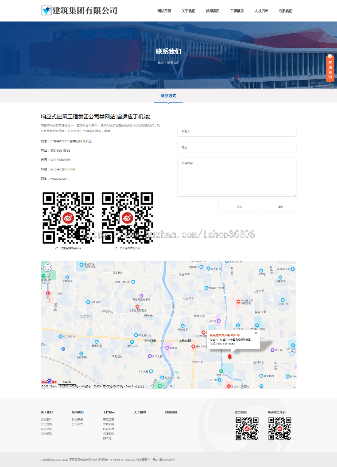
Task: Submit the form with 提交 button
Action: tap(240, 207)
